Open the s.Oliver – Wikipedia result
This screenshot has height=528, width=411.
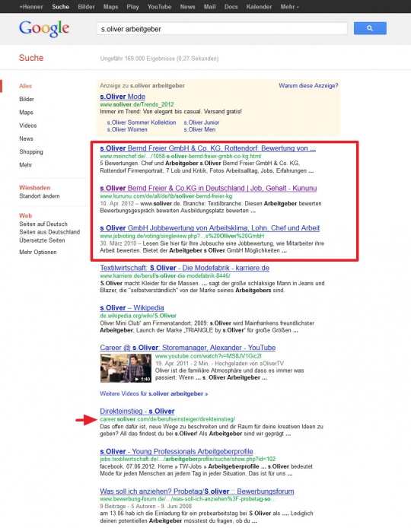pyautogui.click(x=132, y=308)
